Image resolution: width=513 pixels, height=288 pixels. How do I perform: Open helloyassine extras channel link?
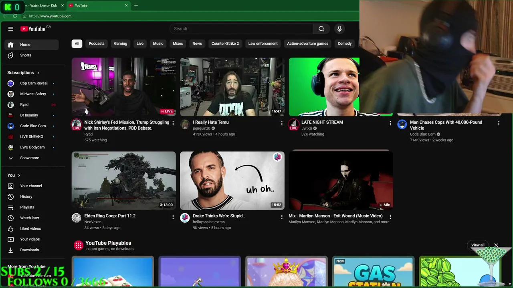click(209, 222)
